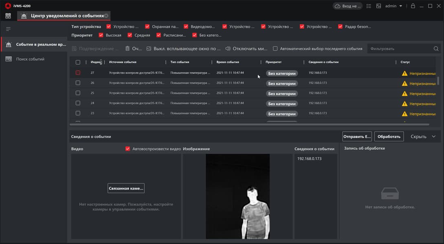Click the Обработать button
Screen dimensions: 444x244
(x=389, y=137)
